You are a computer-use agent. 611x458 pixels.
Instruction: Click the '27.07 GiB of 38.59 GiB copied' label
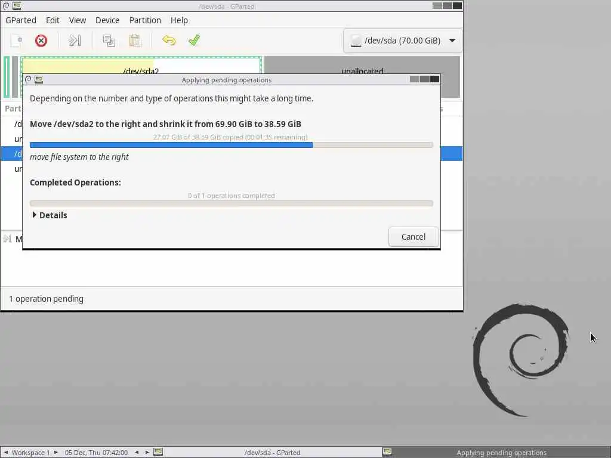pyautogui.click(x=230, y=137)
